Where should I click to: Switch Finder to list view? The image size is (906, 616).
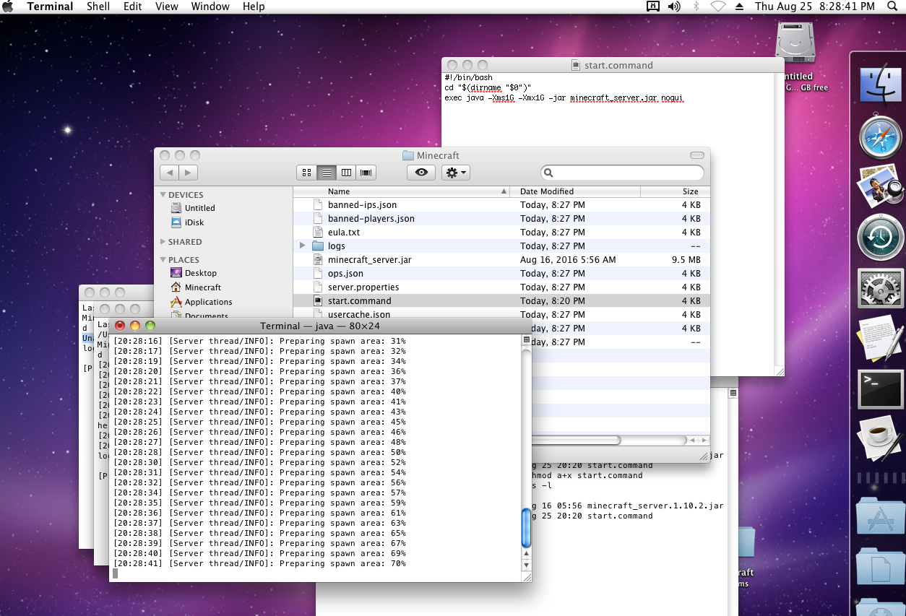[x=327, y=173]
